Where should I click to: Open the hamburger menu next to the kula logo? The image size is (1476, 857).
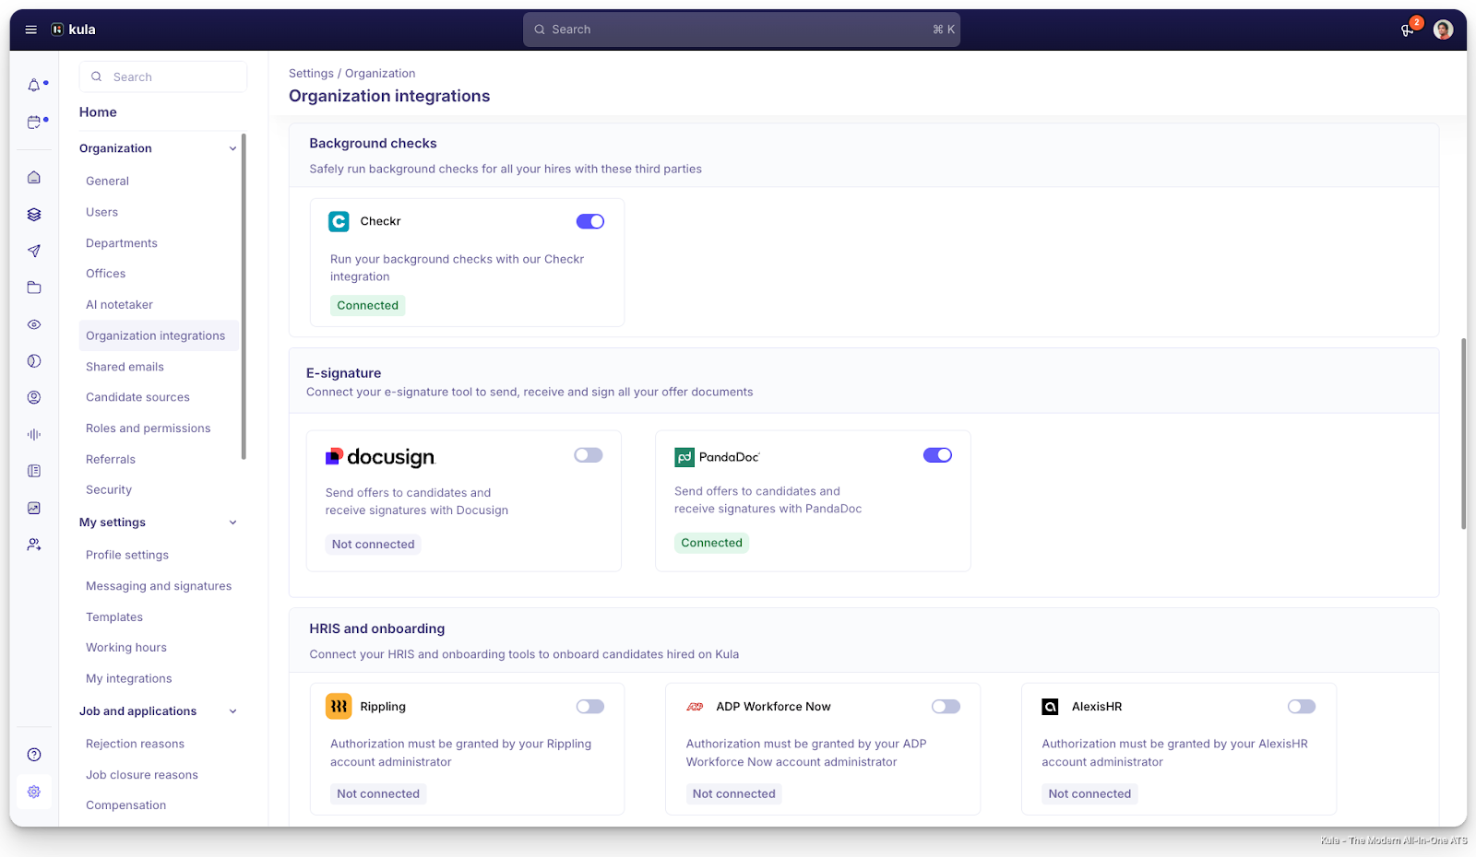[x=30, y=29]
